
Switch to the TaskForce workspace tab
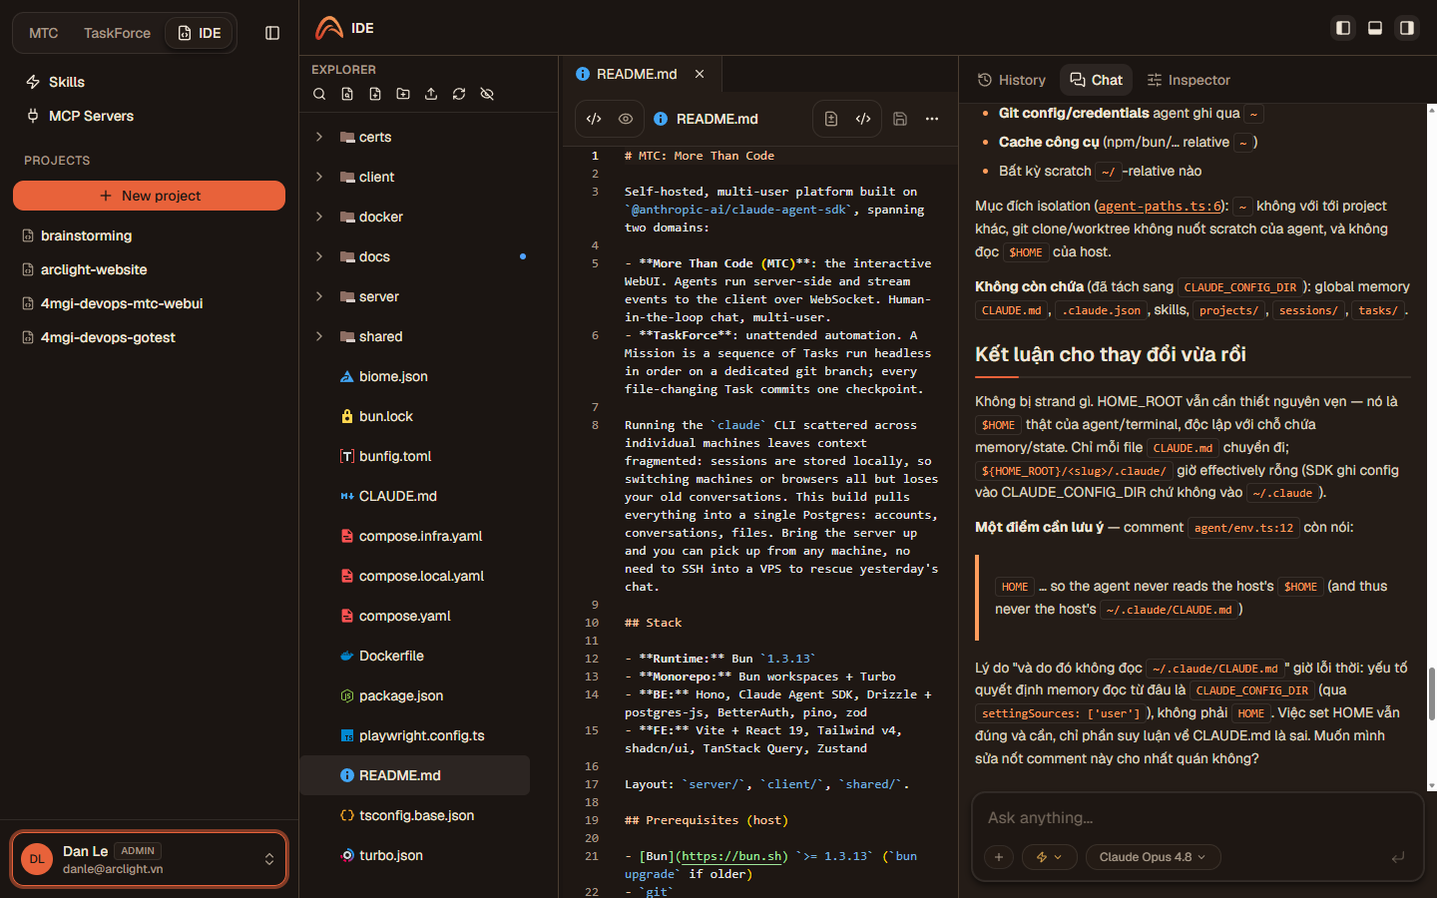pos(117,33)
